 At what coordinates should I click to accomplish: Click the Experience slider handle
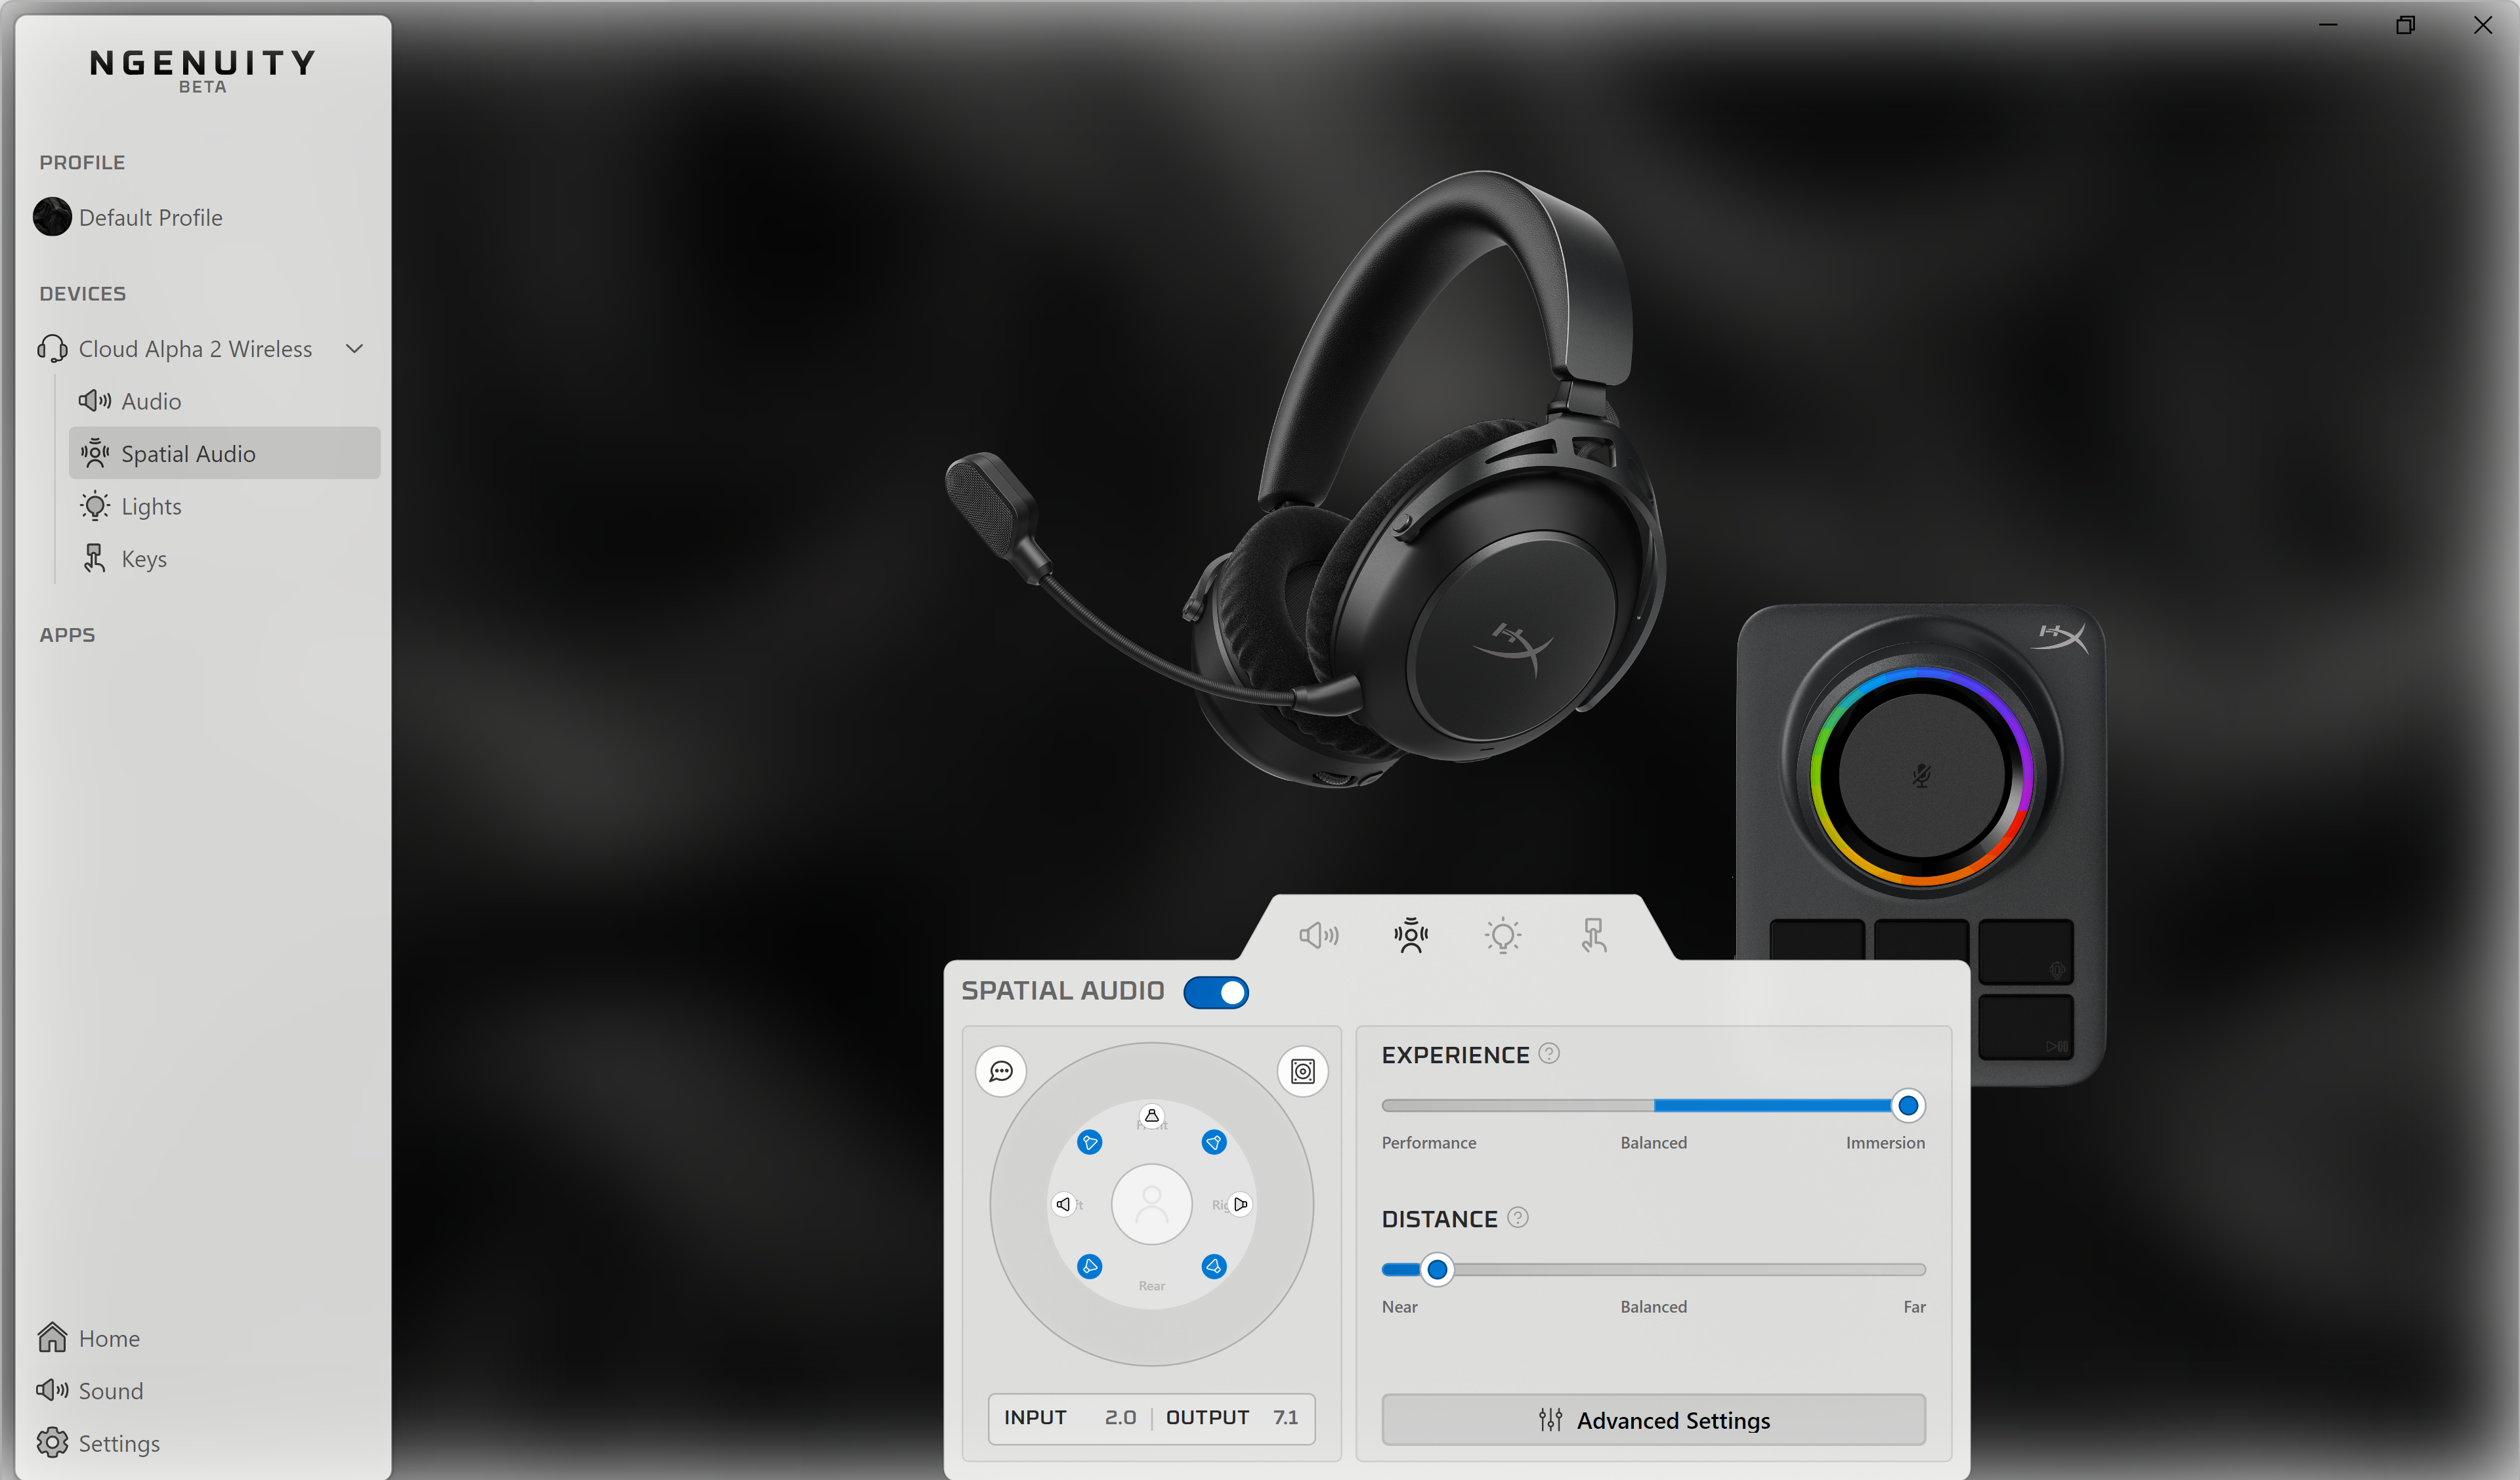coord(1907,1105)
